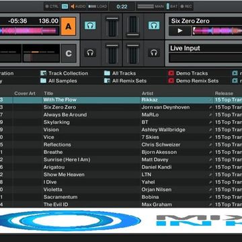
Task: Click the Demo Tracks red icon
Action: [x=171, y=73]
